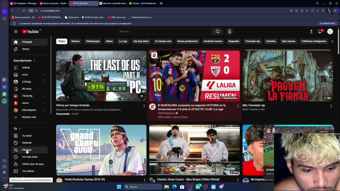Viewport: 340px width, 191px height.
Task: Open the YouTube notifications bell
Action: click(x=320, y=32)
